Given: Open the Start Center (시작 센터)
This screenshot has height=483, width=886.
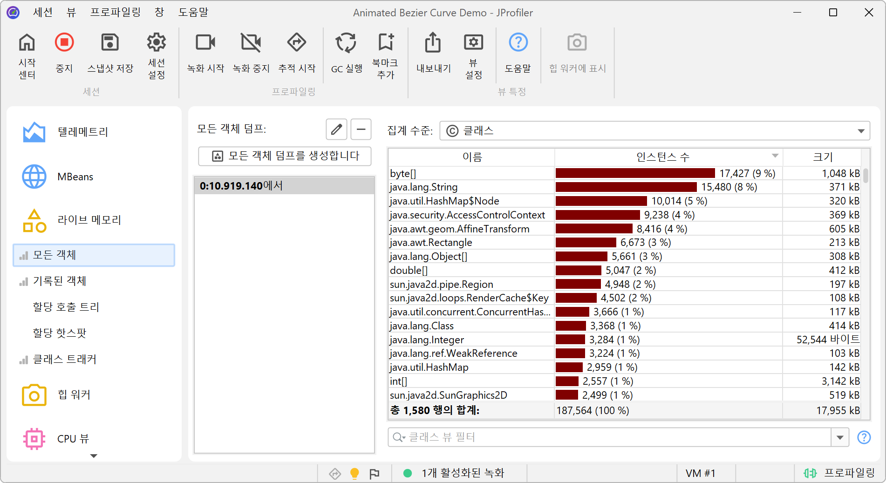Looking at the screenshot, I should pos(27,43).
